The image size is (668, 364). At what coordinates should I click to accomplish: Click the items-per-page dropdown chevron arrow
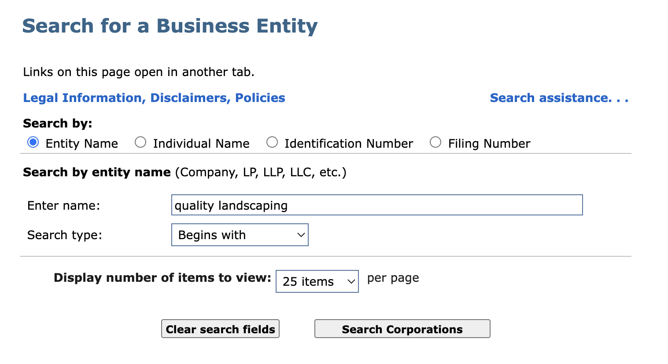(351, 281)
